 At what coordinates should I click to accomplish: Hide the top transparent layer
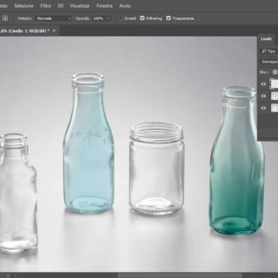(263, 84)
